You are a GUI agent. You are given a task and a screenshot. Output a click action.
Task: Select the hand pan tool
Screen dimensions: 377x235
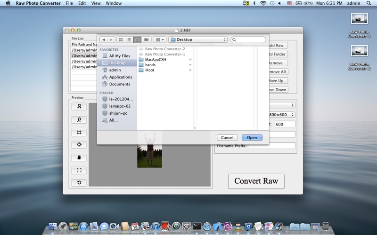click(79, 157)
